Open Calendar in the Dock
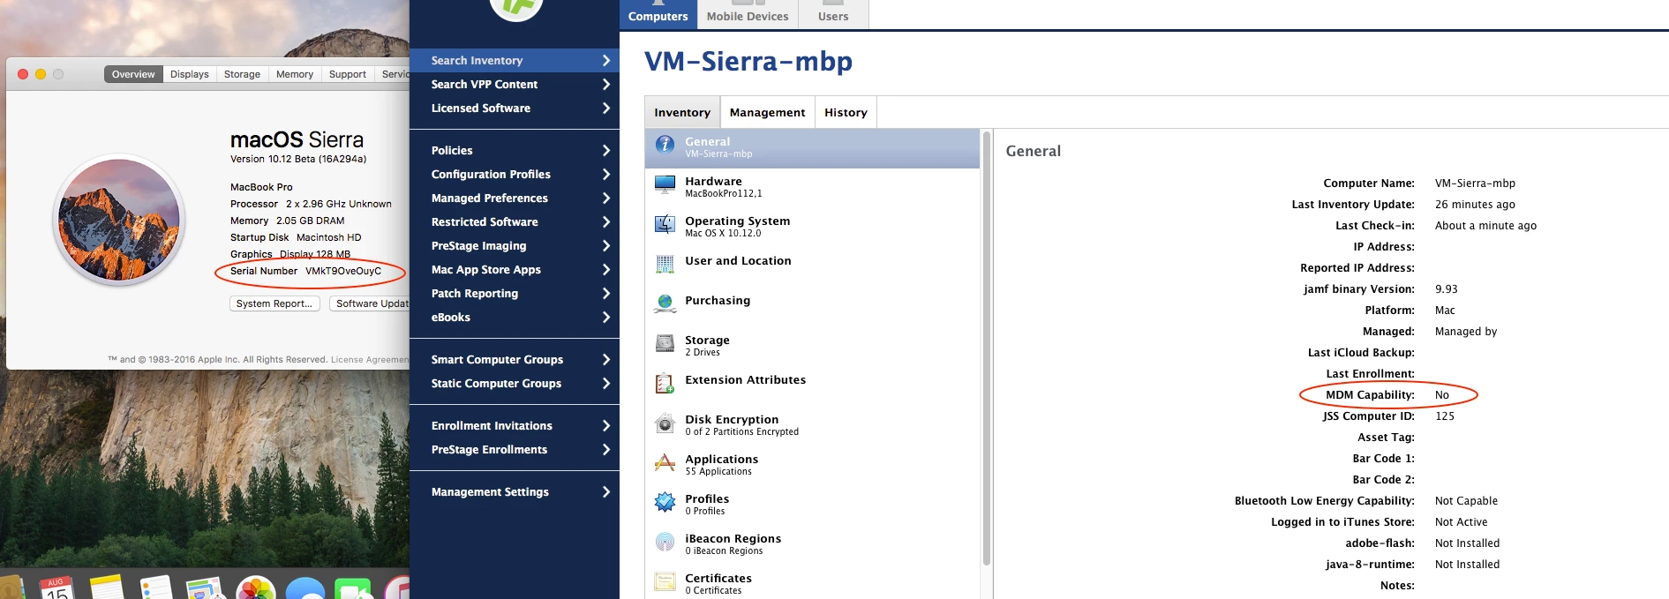Screen dimensions: 1669x599 click(56, 589)
